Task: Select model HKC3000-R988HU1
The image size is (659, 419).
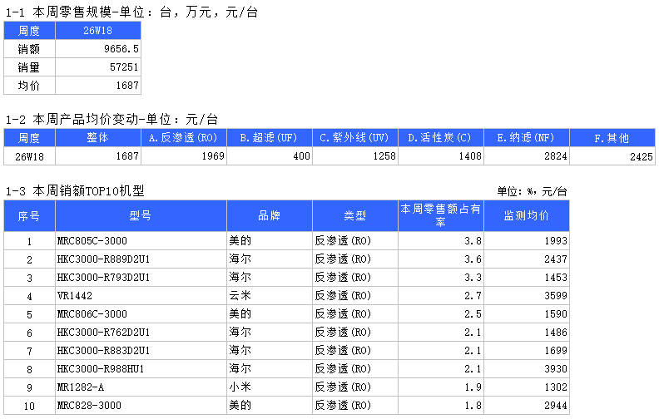Action: (101, 369)
